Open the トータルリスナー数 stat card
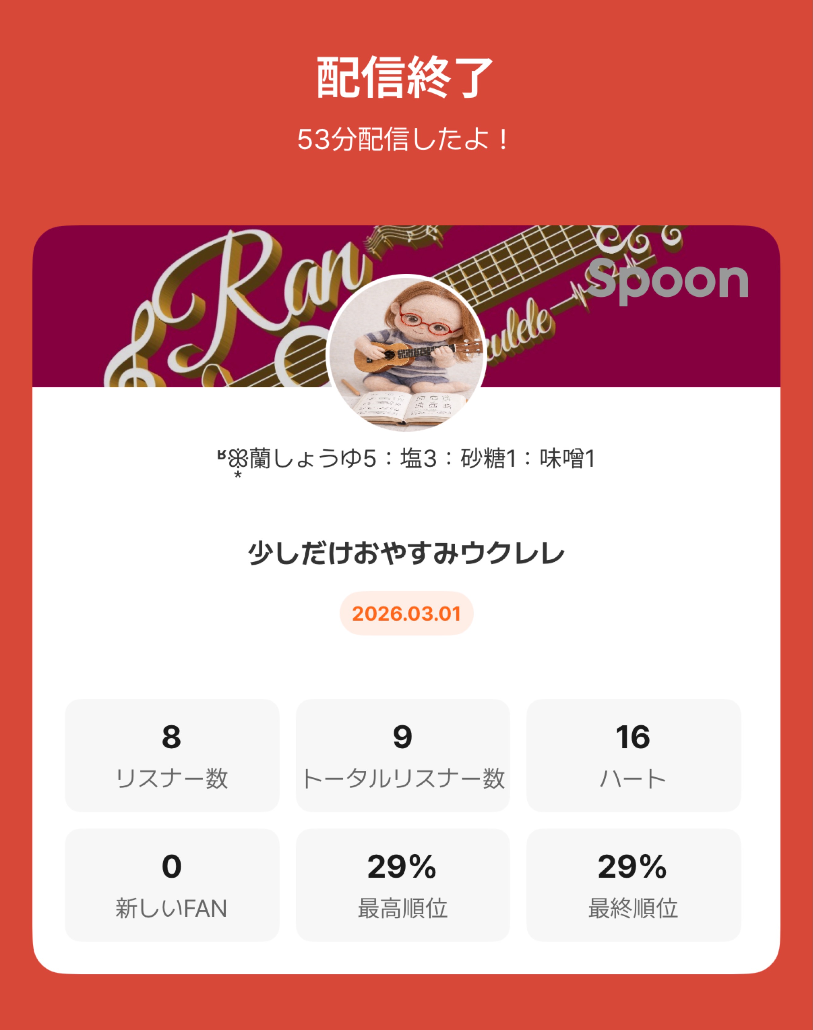This screenshot has height=1030, width=813. 403,755
